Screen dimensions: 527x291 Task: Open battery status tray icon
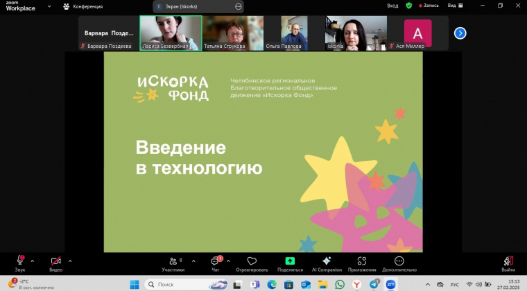[x=487, y=284]
